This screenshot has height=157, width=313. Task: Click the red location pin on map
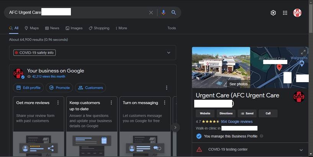(x=279, y=68)
